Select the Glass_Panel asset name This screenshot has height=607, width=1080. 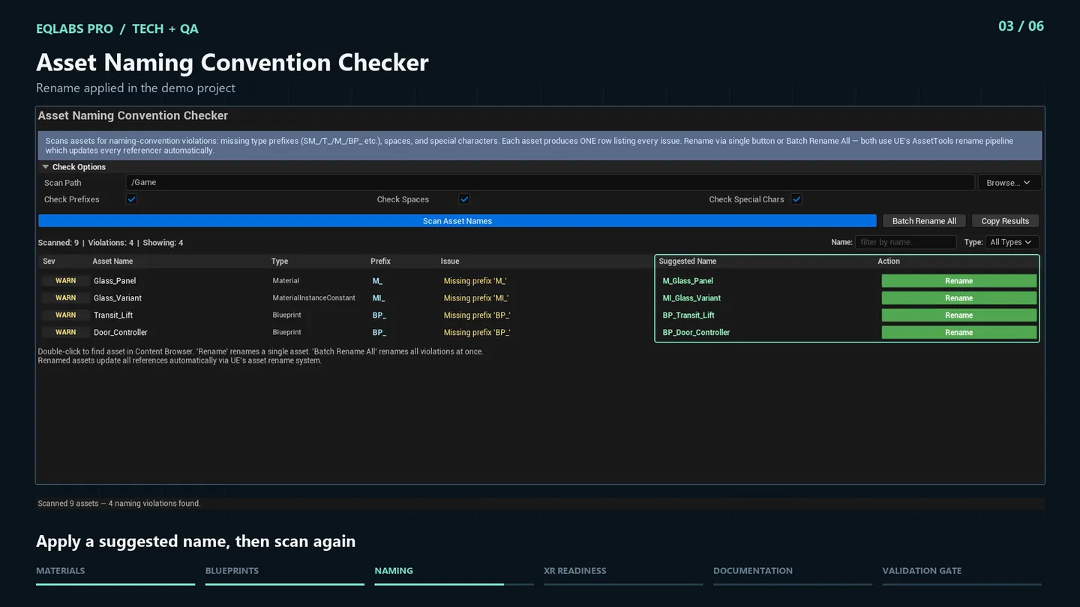pos(115,281)
